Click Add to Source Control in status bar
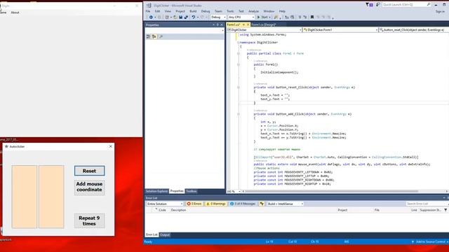The width and height of the screenshot is (449, 252). 430,241
